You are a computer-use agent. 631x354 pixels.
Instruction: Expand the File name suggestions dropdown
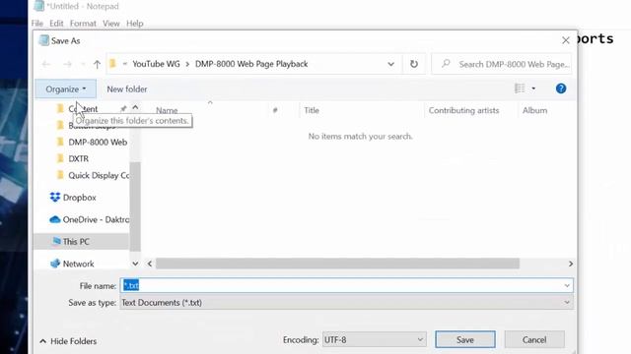pyautogui.click(x=567, y=286)
